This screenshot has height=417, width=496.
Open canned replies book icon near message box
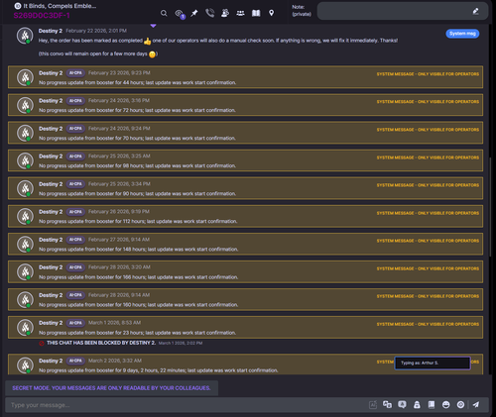pos(432,405)
